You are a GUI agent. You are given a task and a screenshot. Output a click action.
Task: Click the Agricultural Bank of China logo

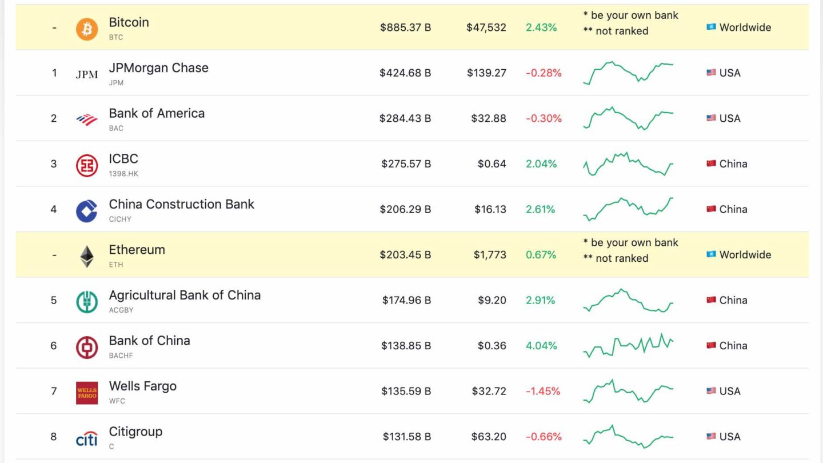click(87, 301)
